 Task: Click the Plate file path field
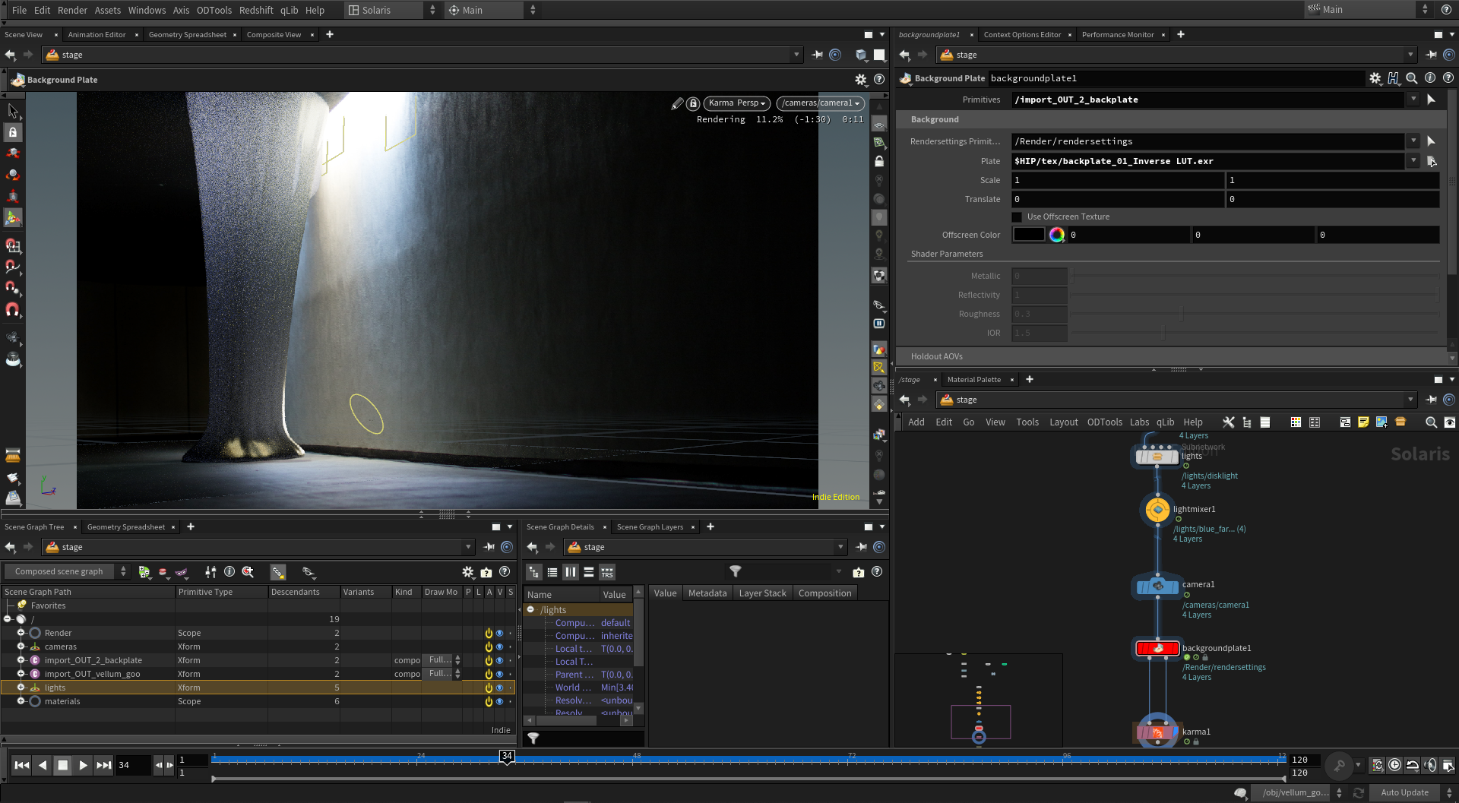(1208, 161)
